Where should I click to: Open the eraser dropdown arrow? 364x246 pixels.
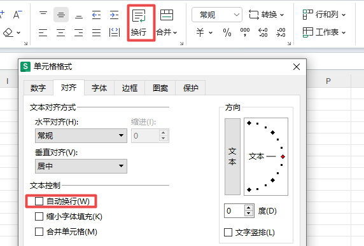point(18,32)
